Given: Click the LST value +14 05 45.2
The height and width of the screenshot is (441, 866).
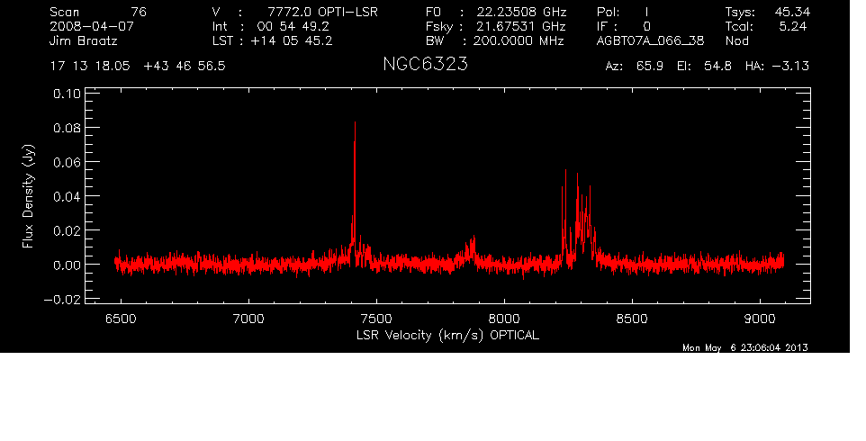Looking at the screenshot, I should coord(291,40).
